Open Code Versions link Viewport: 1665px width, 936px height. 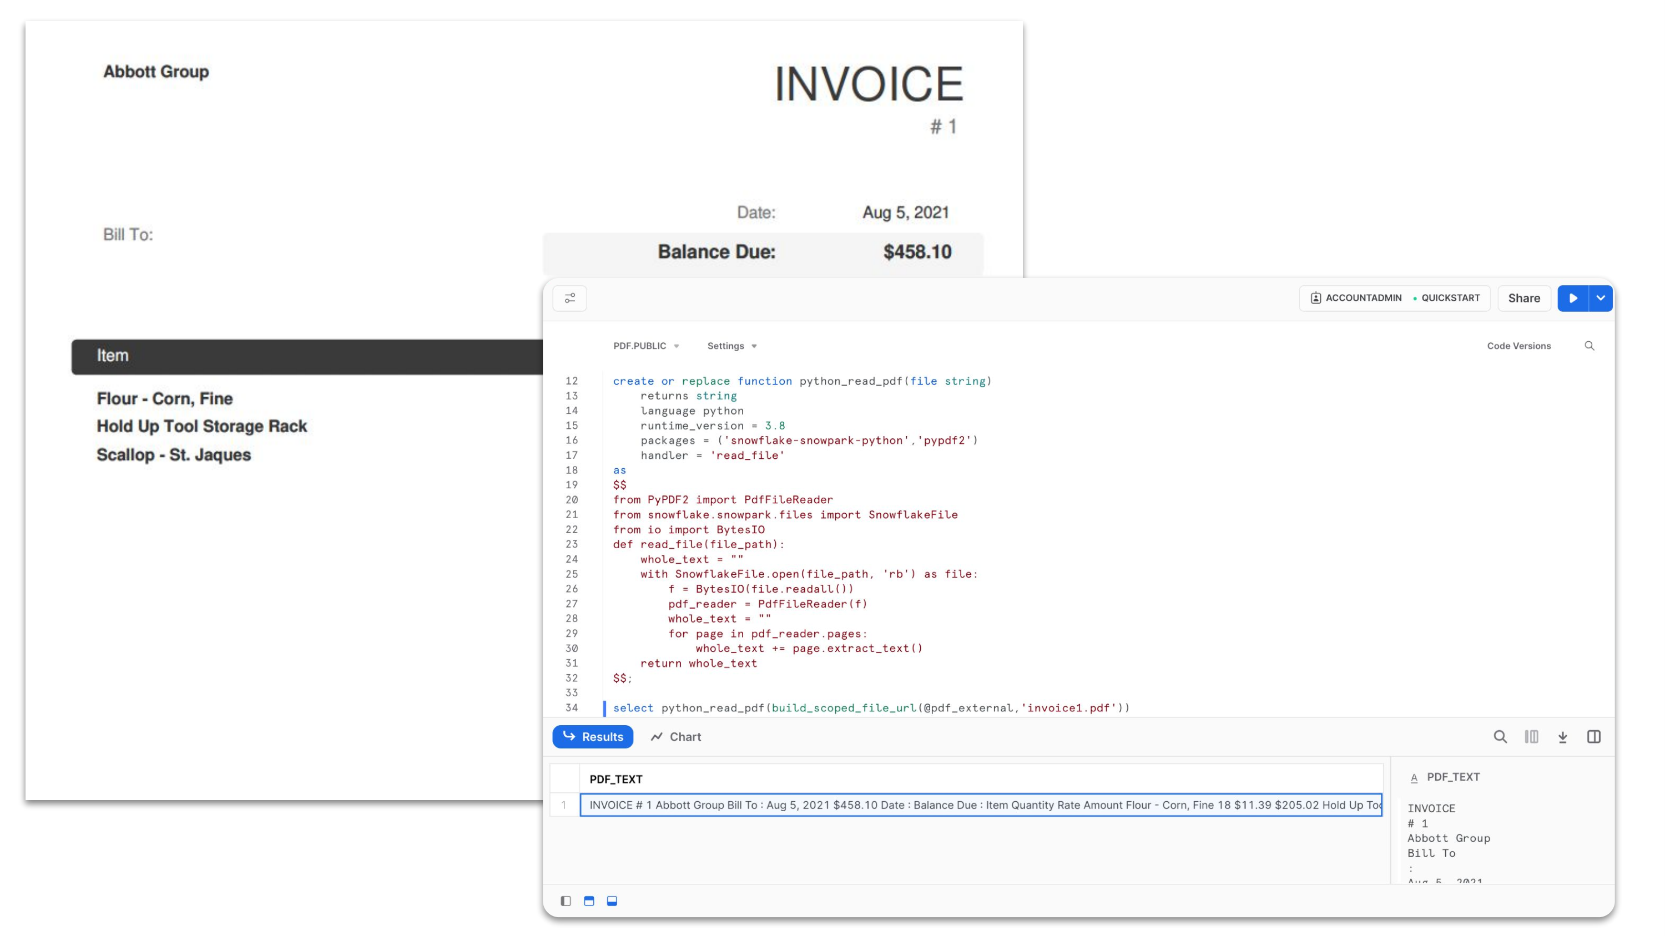coord(1518,346)
